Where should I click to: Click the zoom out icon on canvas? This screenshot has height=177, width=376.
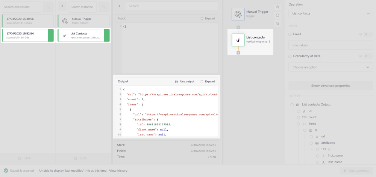coord(277,23)
